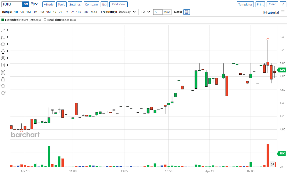Click the tallest green volume bar
The width and height of the screenshot is (289, 175).
point(49,156)
